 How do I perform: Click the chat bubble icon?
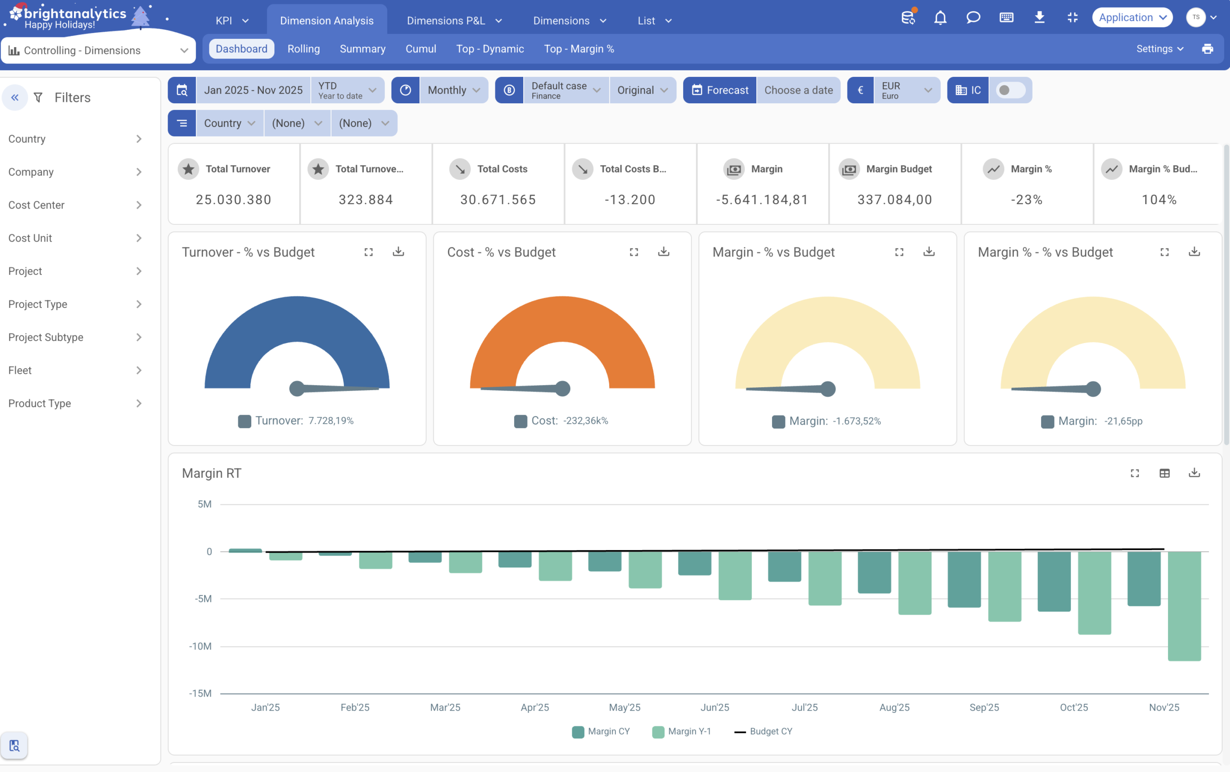tap(973, 18)
